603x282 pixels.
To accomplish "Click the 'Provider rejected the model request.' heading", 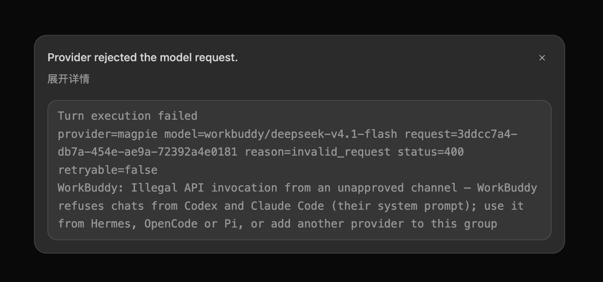I will click(x=143, y=58).
